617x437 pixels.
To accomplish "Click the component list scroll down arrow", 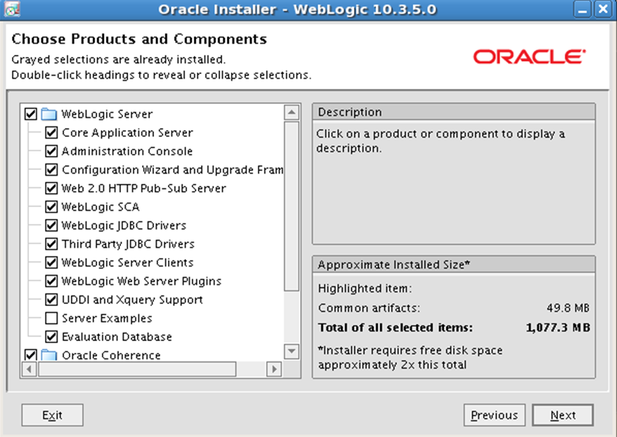I will (x=292, y=351).
